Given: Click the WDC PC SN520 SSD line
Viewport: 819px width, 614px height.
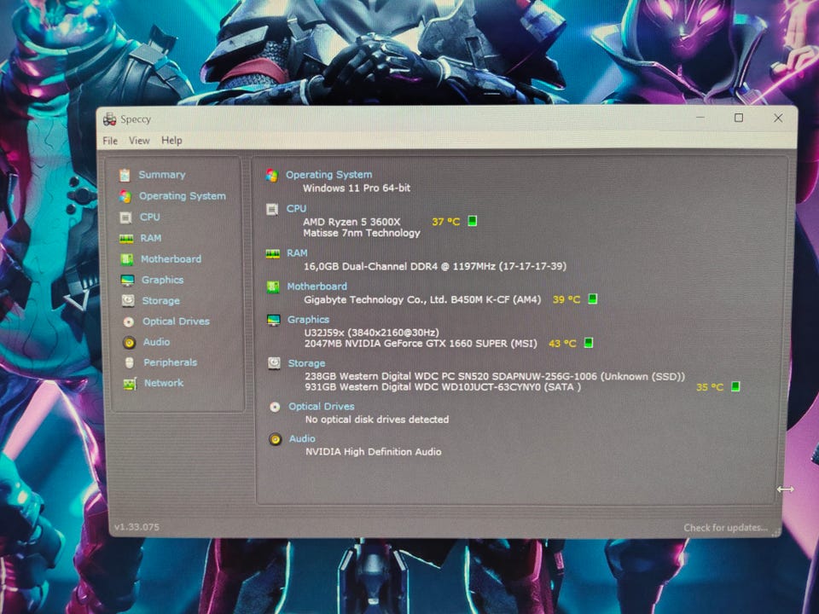Looking at the screenshot, I should coord(495,376).
